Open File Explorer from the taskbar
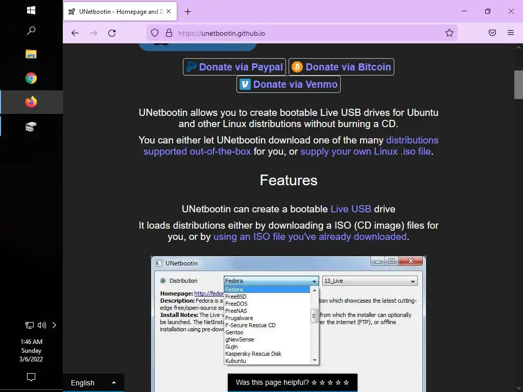 click(x=31, y=54)
